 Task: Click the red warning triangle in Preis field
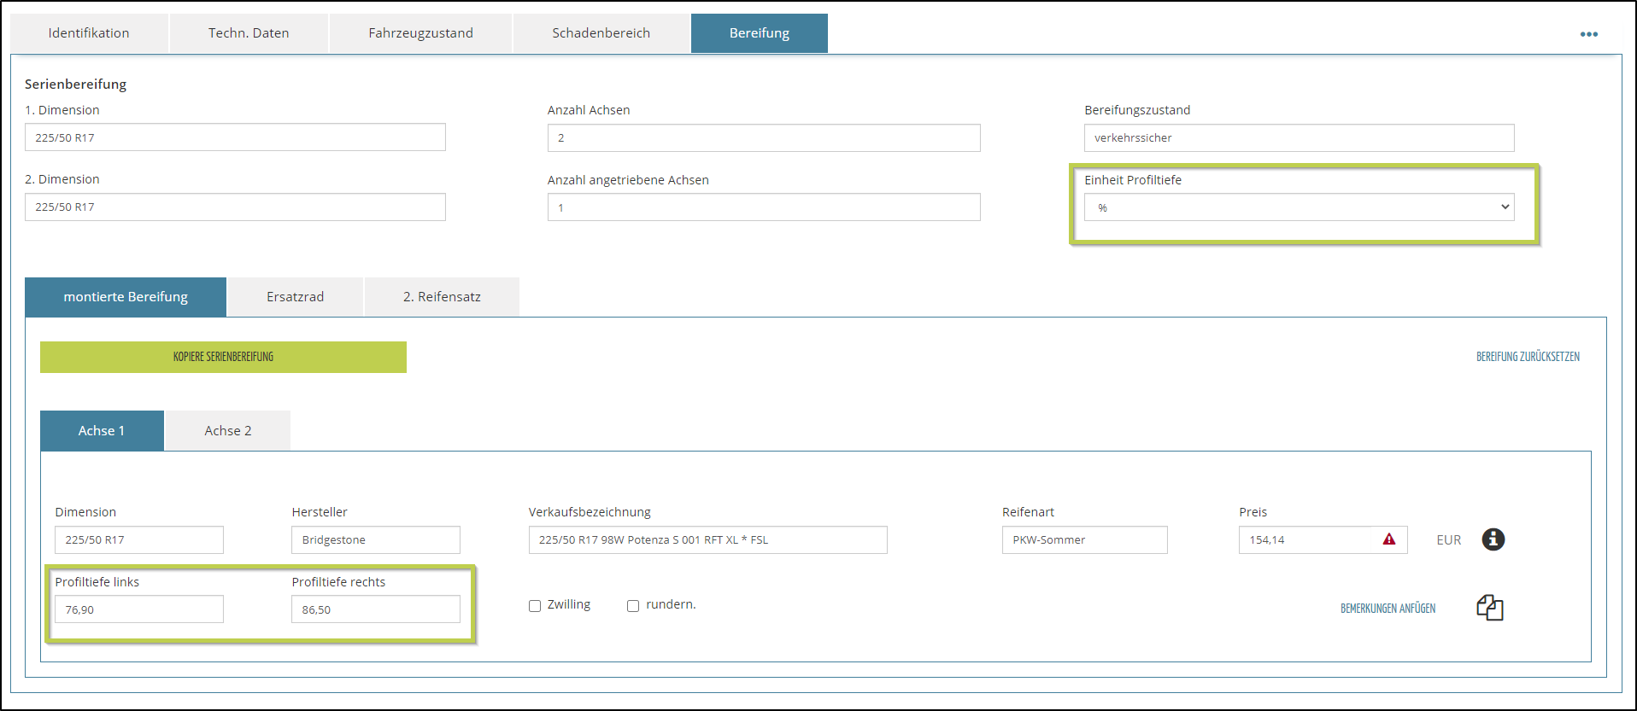click(1389, 539)
